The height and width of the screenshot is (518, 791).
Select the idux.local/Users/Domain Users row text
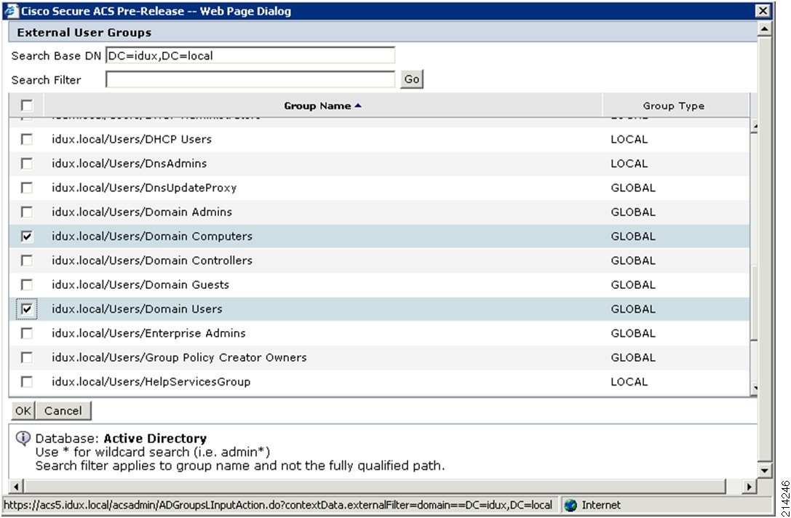[x=137, y=308]
